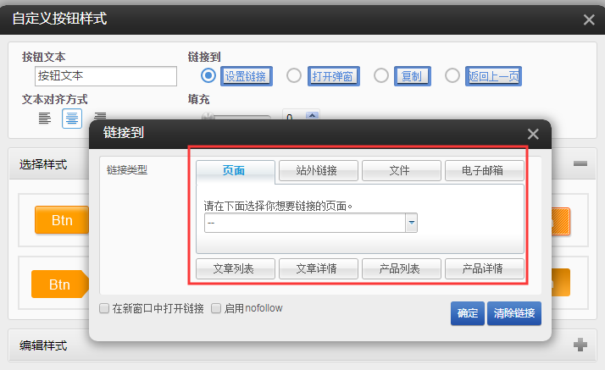
Task: Select the 复制 radio option
Action: 381,76
